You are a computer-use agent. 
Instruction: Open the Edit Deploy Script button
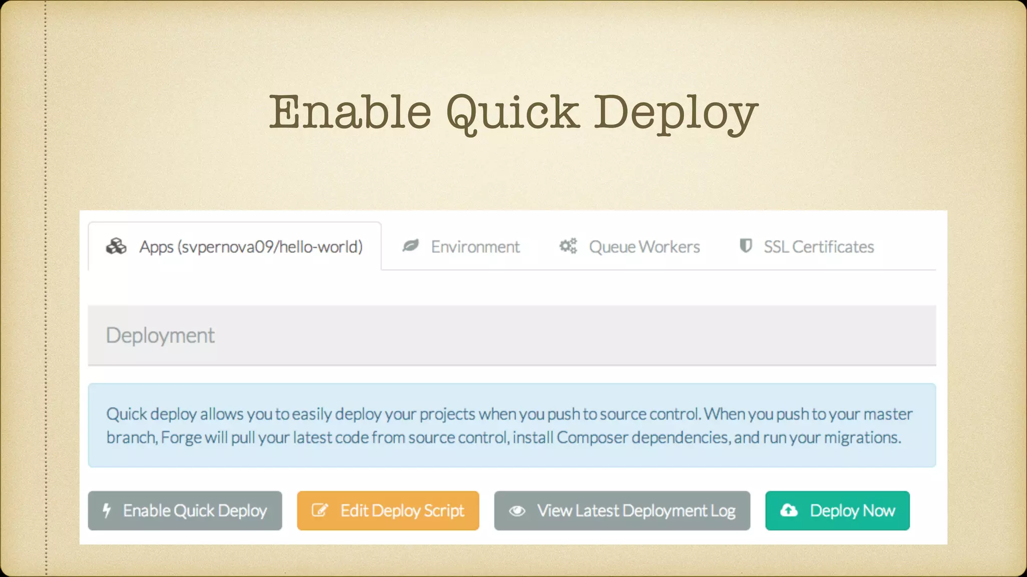coord(388,510)
